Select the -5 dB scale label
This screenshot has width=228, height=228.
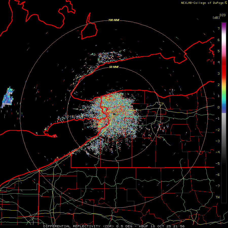[x=218, y=164]
